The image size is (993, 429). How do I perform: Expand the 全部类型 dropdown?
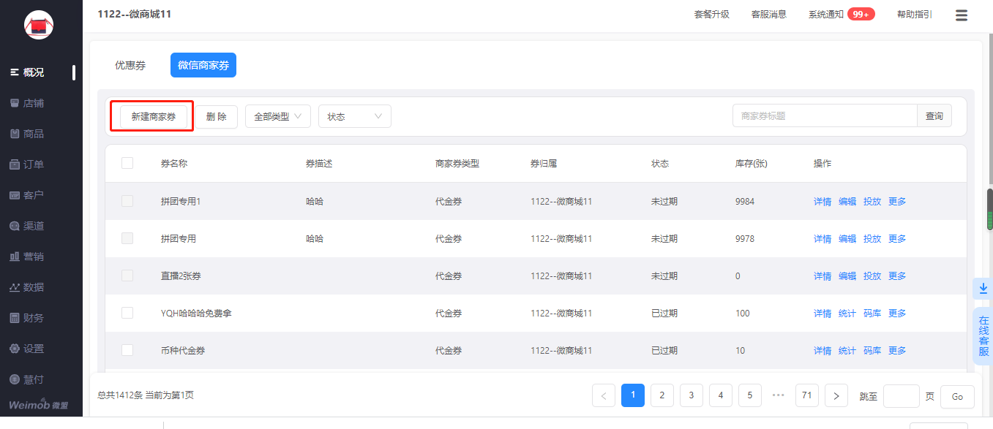278,116
